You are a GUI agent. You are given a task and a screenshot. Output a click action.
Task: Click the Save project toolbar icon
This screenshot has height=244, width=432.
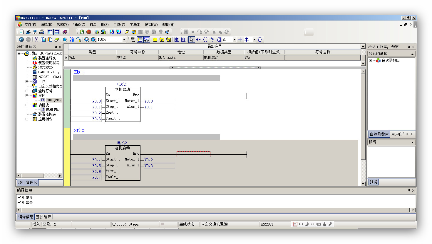35,32
